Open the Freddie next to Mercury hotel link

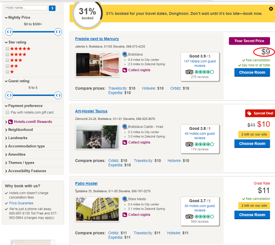point(97,39)
